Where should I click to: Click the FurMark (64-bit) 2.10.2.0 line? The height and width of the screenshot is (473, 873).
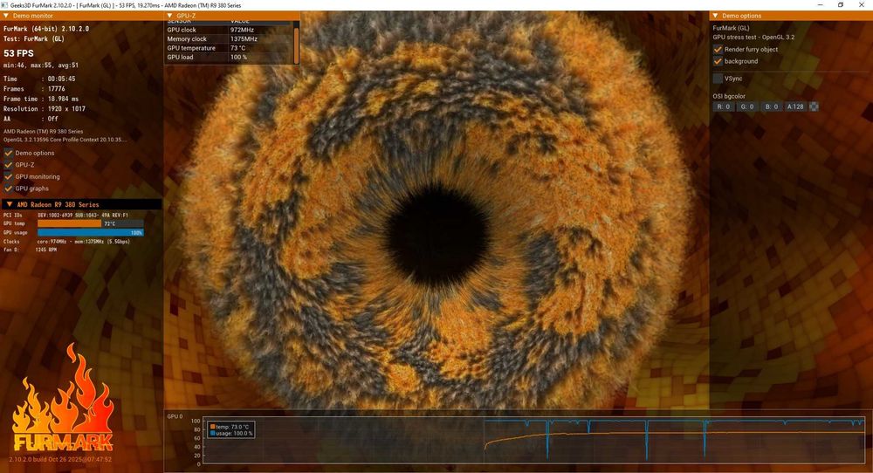(46, 29)
